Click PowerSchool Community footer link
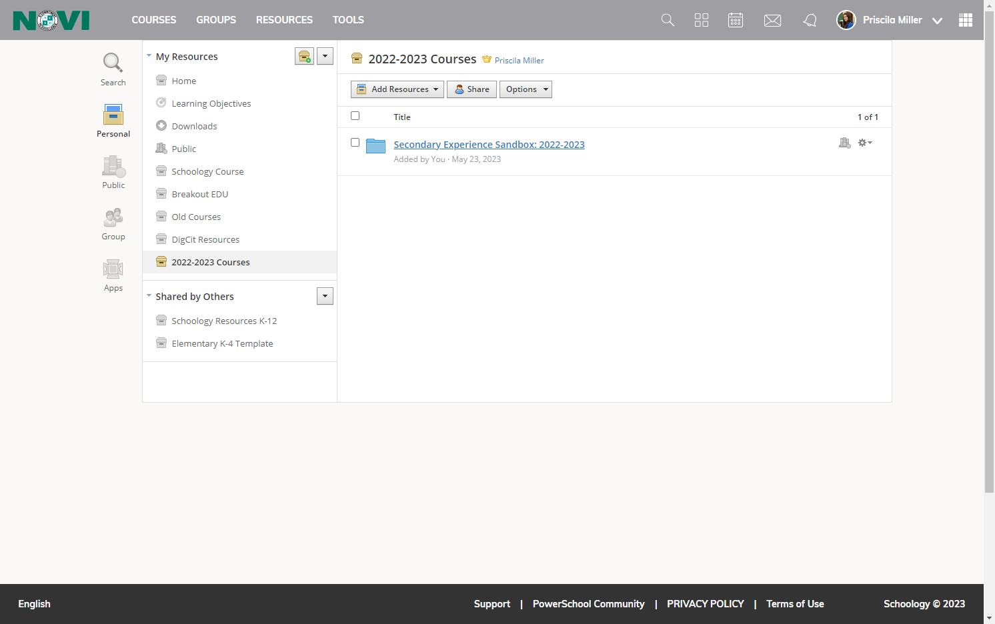 [x=588, y=604]
